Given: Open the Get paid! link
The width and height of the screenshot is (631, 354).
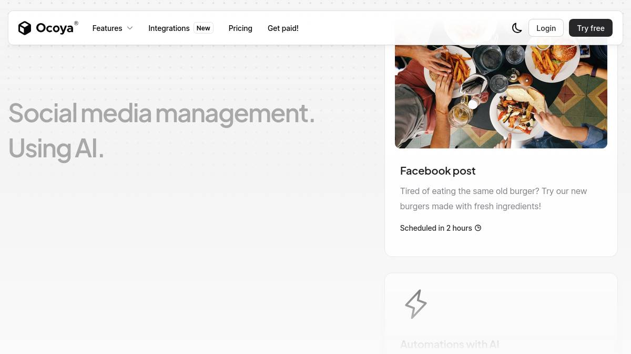Looking at the screenshot, I should point(283,28).
